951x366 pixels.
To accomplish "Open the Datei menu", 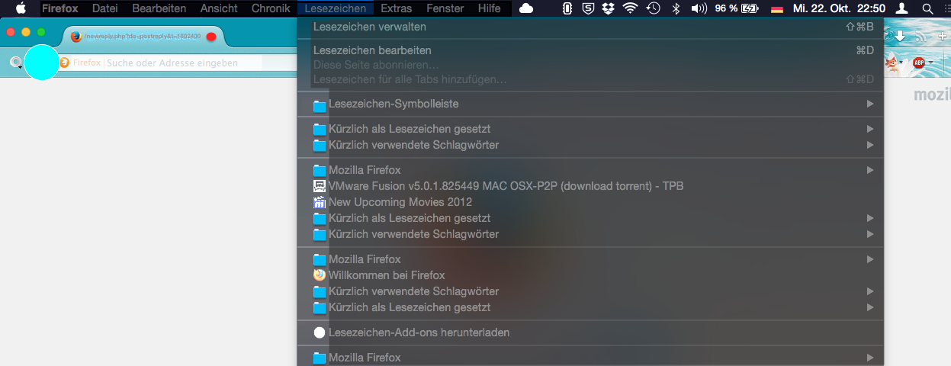I will (104, 8).
